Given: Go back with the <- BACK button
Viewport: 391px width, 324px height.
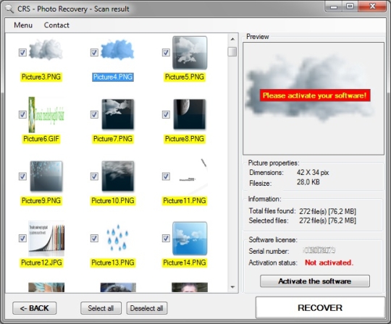Looking at the screenshot, I should point(35,308).
